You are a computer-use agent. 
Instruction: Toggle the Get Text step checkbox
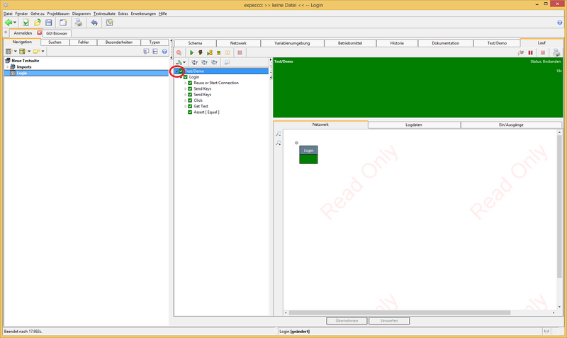(190, 106)
